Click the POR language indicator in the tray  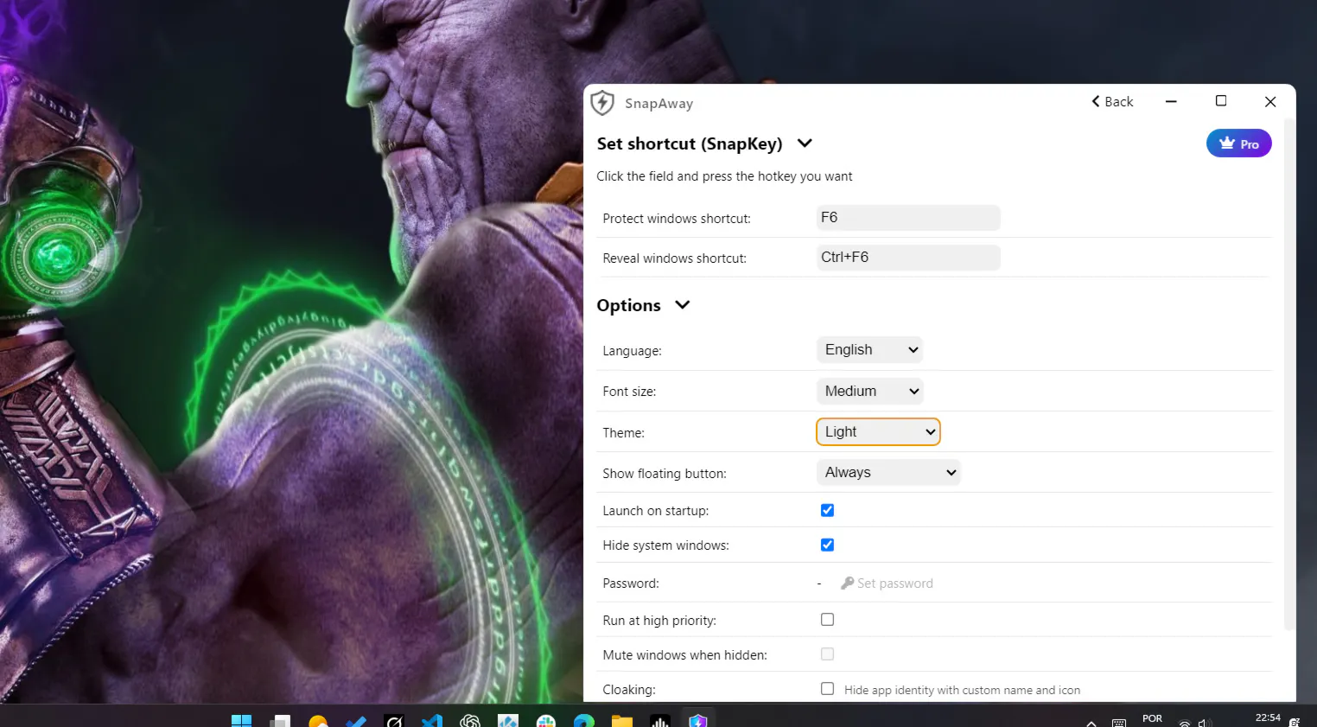[1152, 719]
